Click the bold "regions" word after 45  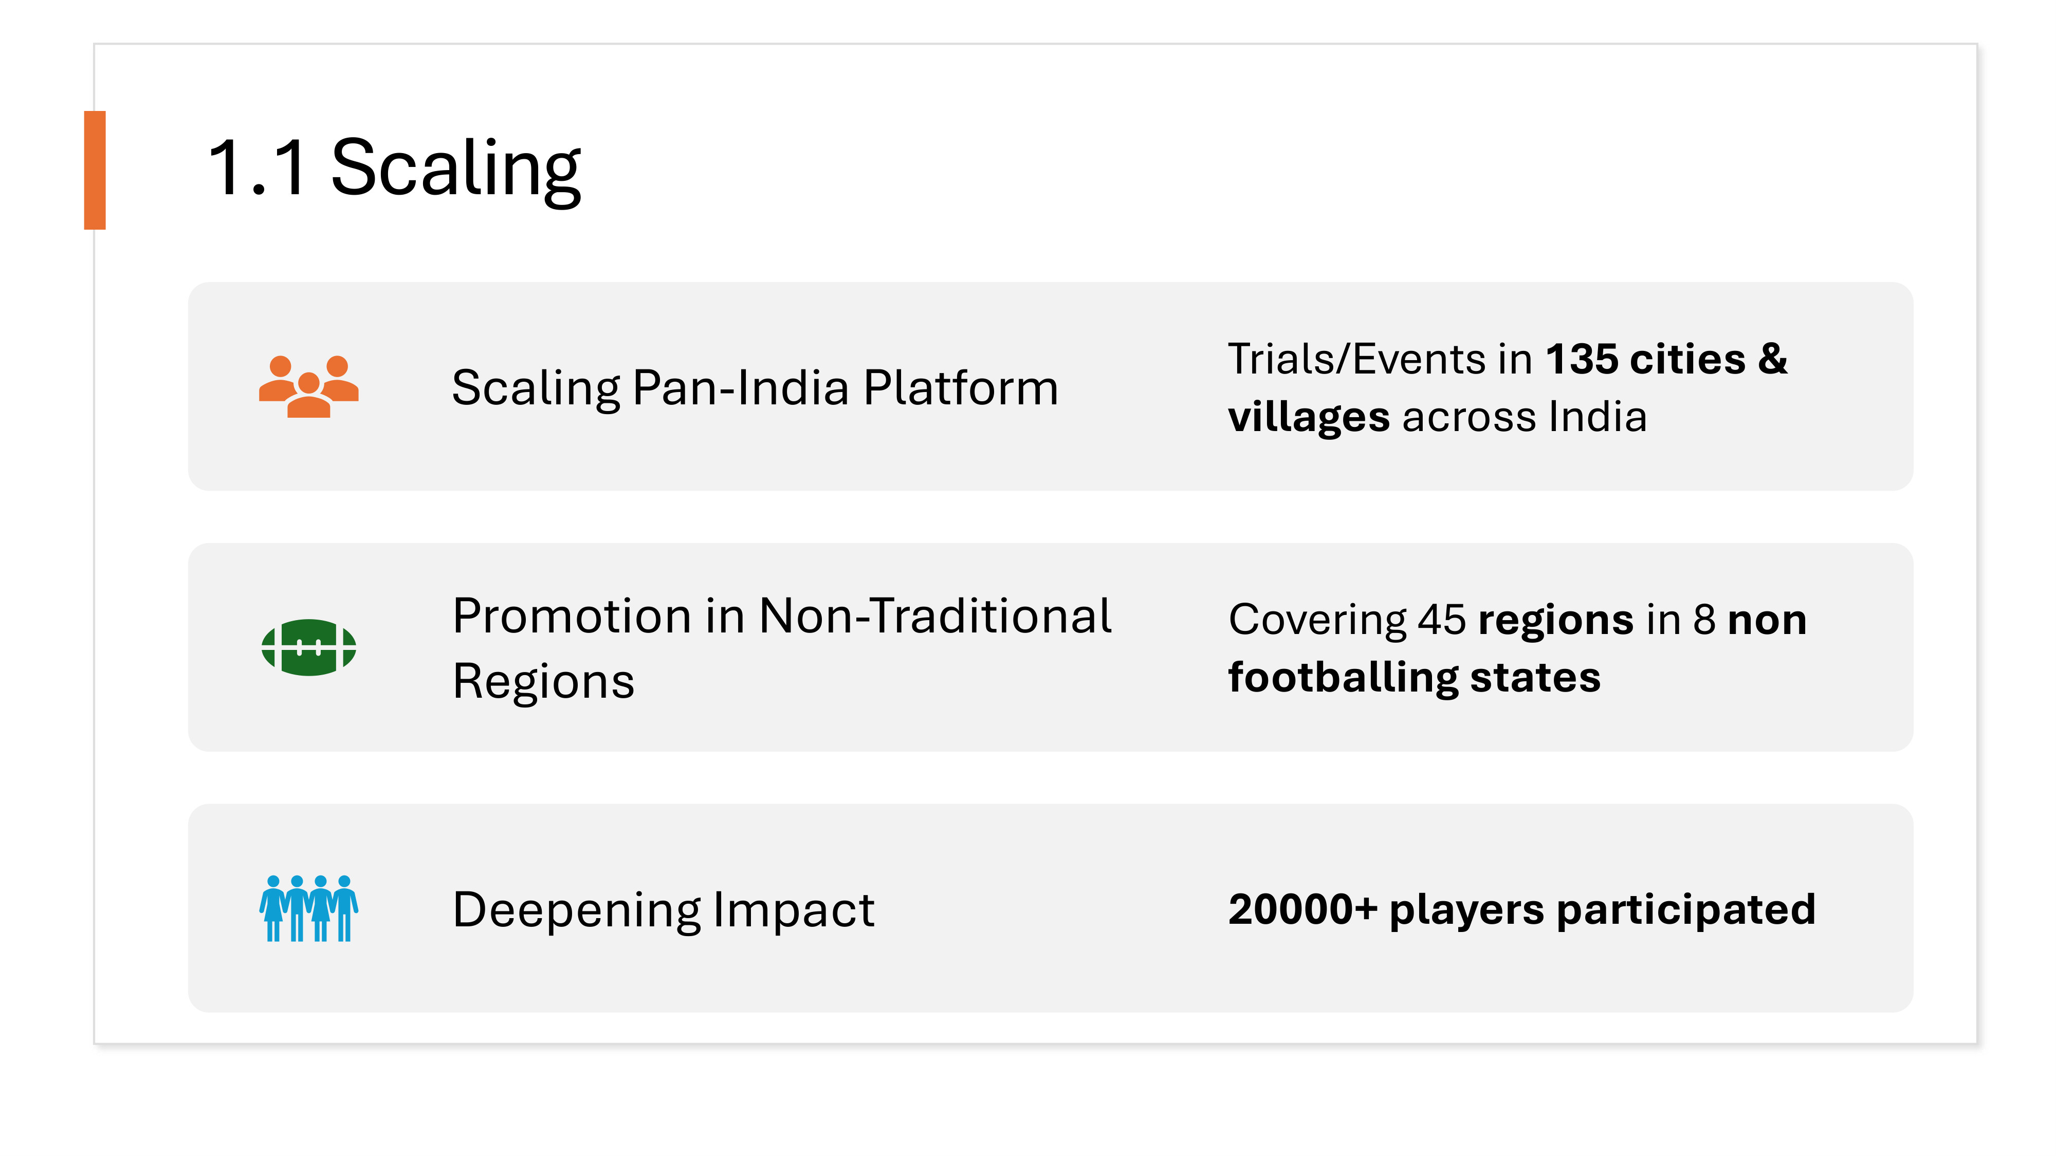1555,620
